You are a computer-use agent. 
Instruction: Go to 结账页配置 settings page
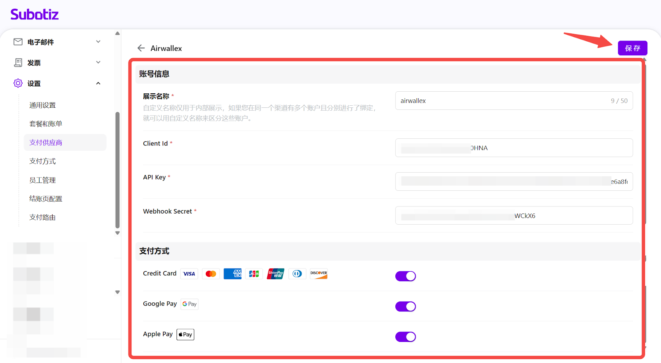click(46, 199)
